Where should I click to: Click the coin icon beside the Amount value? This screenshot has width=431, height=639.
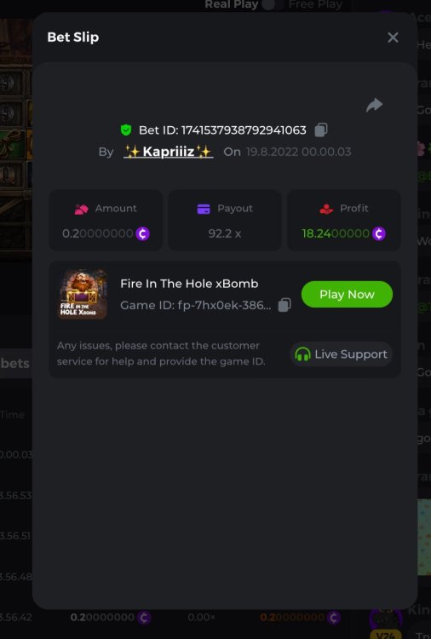coord(142,233)
